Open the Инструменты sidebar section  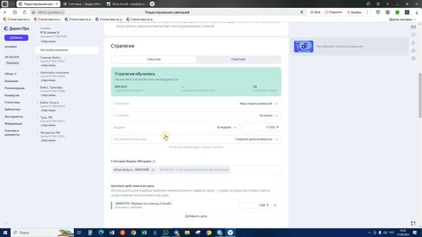click(14, 117)
